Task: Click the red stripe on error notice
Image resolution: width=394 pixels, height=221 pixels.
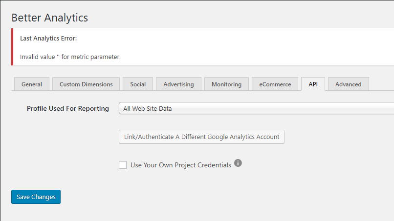Action: point(12,47)
